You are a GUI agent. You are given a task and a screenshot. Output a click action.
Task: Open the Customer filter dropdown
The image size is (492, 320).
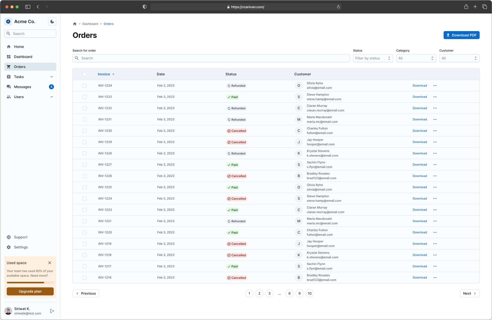click(459, 58)
